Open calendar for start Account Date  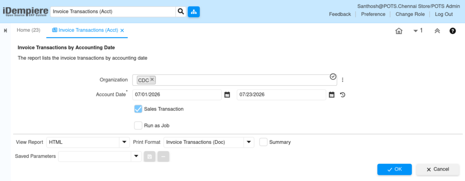coord(227,95)
